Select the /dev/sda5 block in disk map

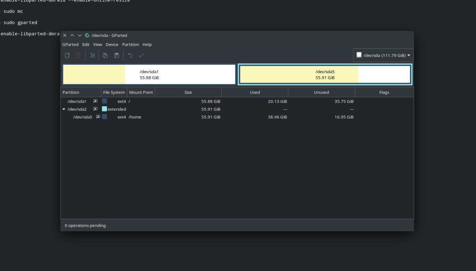click(x=325, y=74)
